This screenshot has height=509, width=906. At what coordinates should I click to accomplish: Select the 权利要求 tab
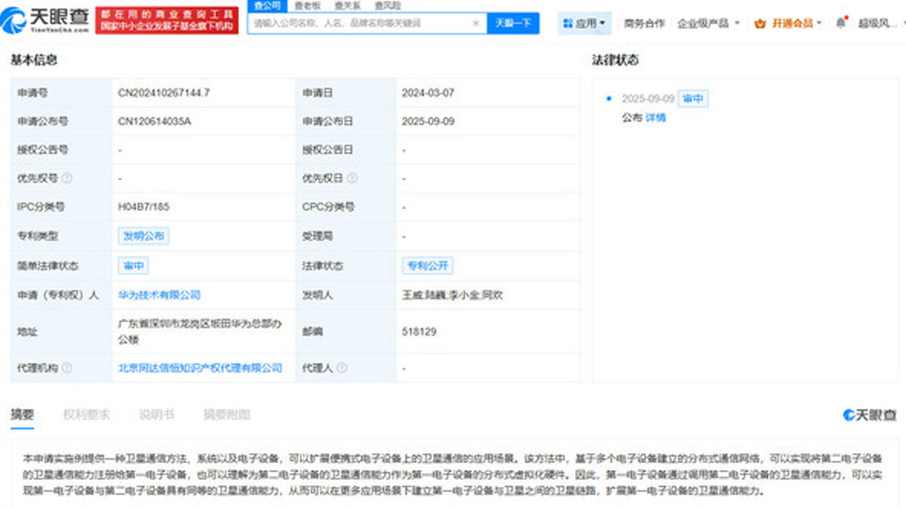(x=87, y=414)
